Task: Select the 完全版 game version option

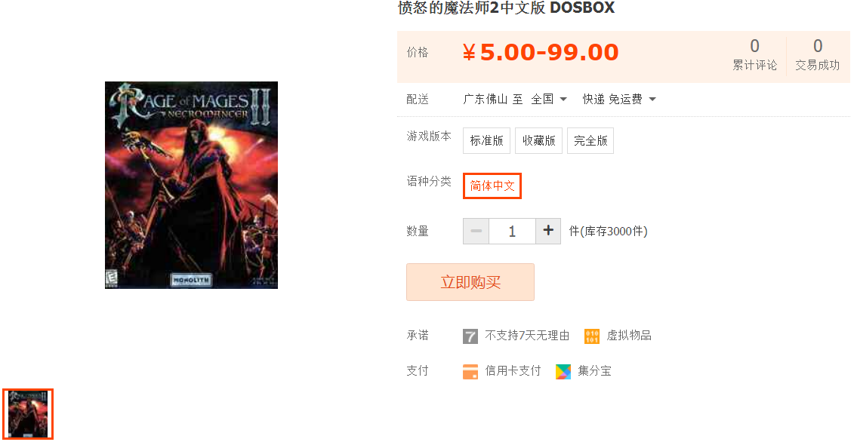Action: point(590,140)
